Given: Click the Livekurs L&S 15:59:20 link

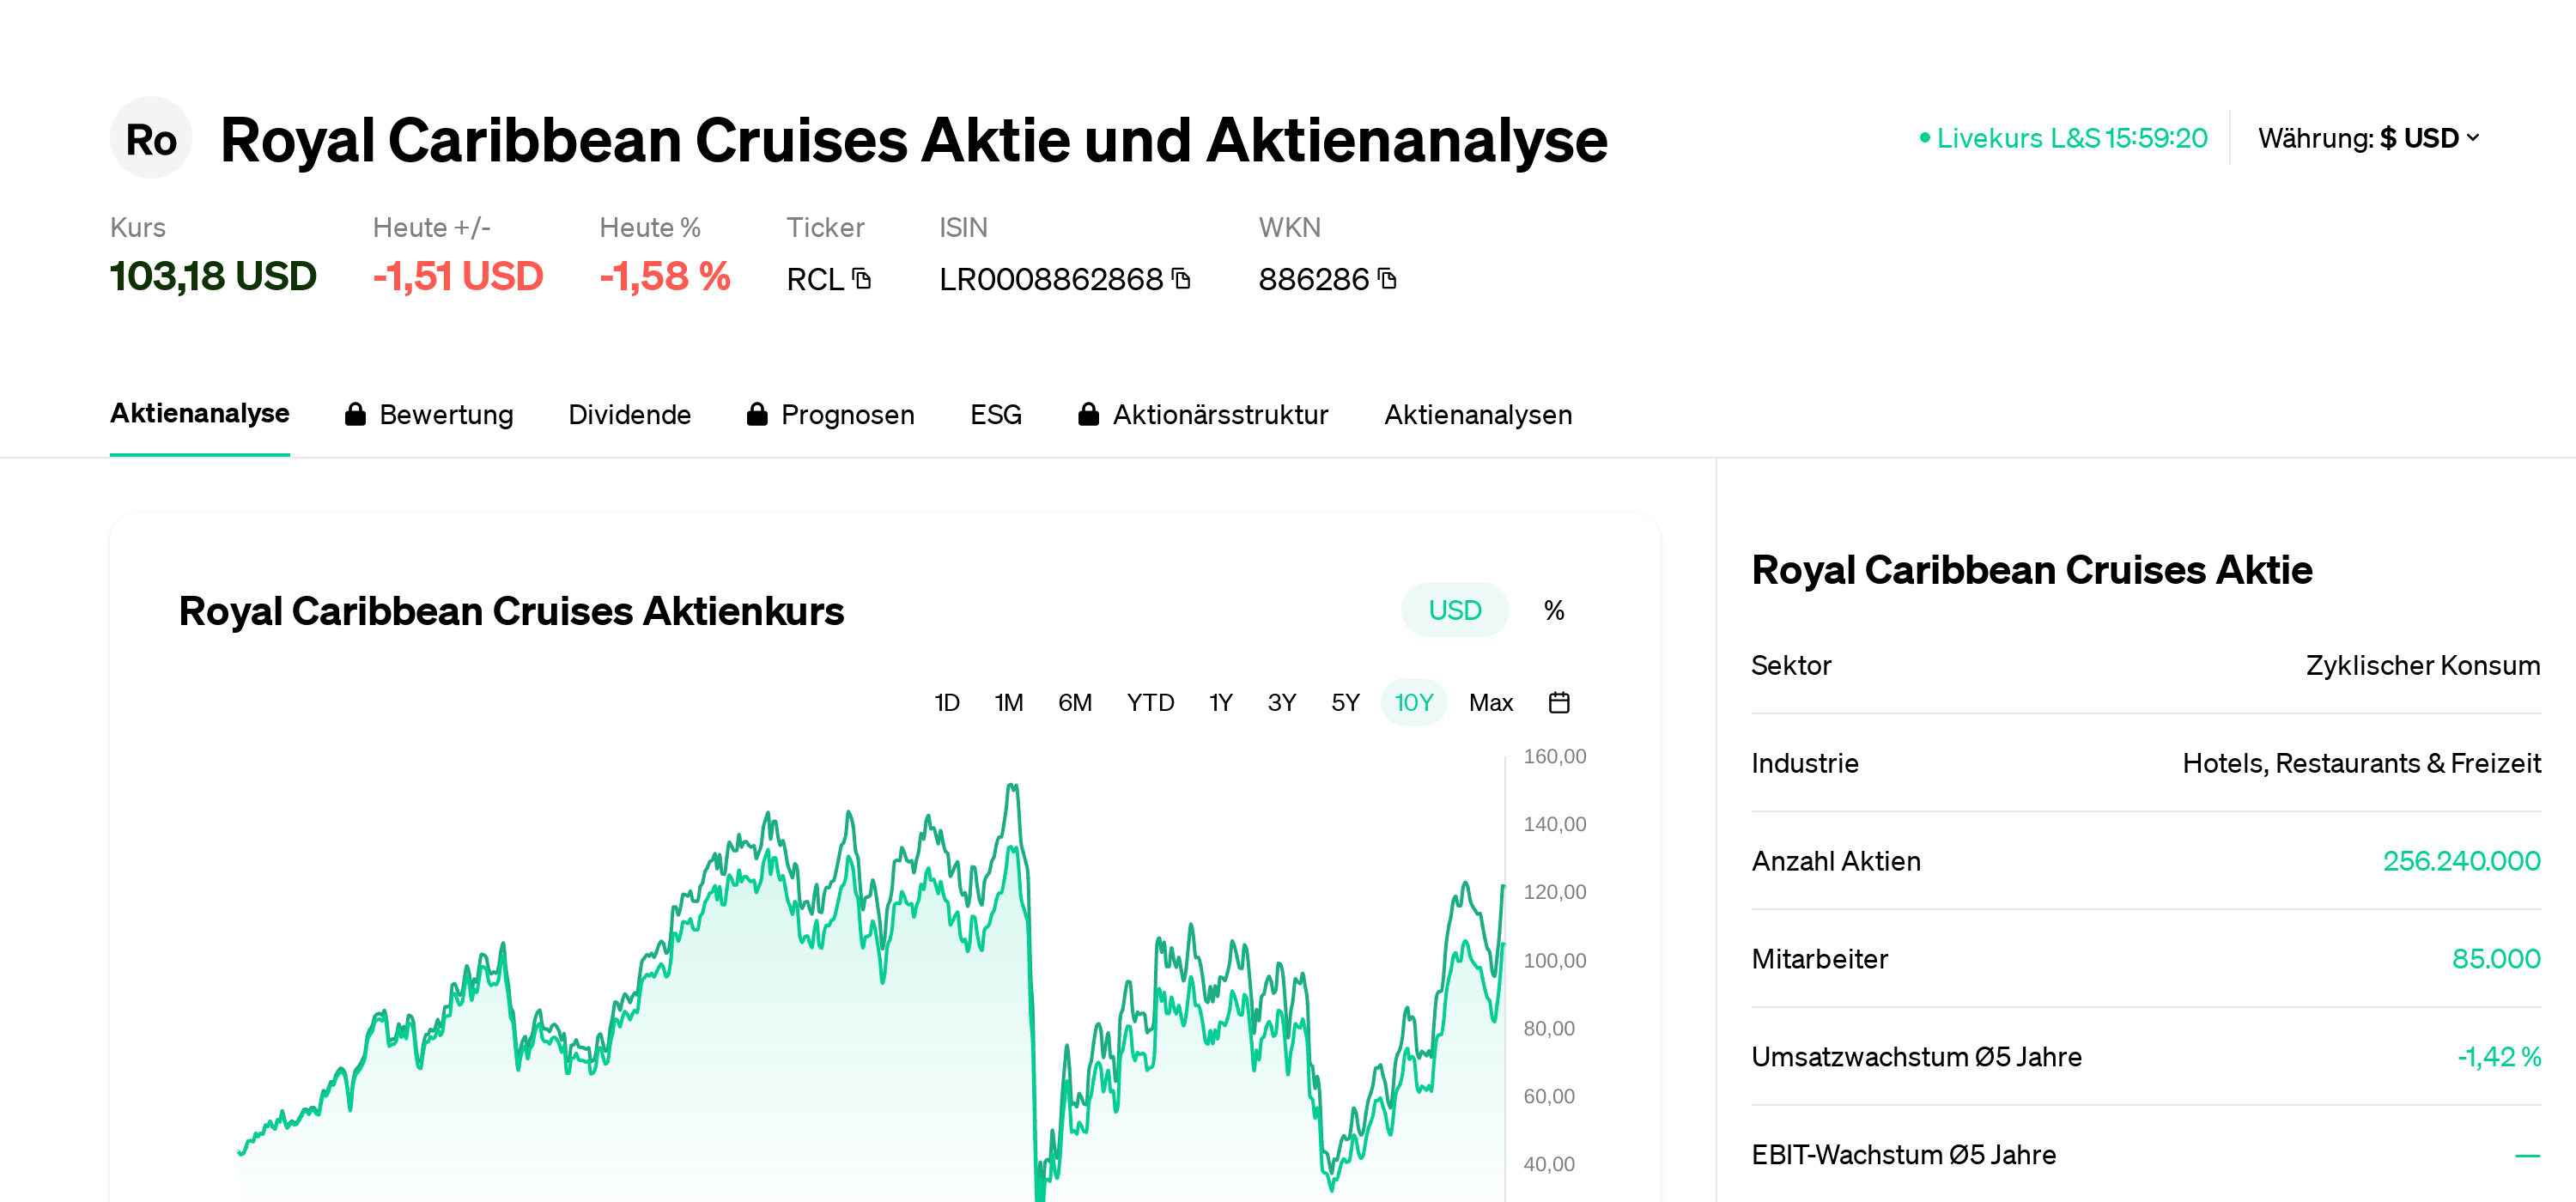Looking at the screenshot, I should [x=2071, y=138].
